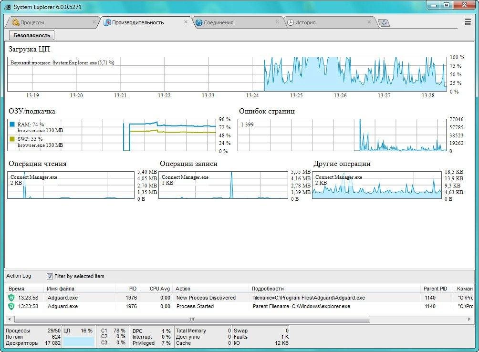
Task: Open the hamburger main menu
Action: [x=468, y=22]
